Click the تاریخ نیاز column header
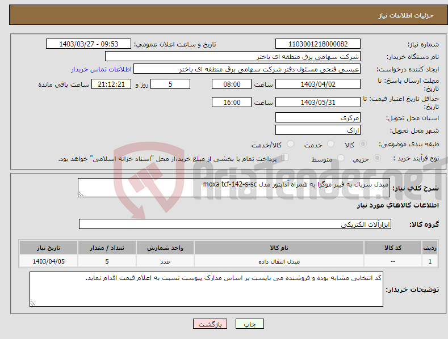Viewport: 448px width, 339px height. click(49, 248)
